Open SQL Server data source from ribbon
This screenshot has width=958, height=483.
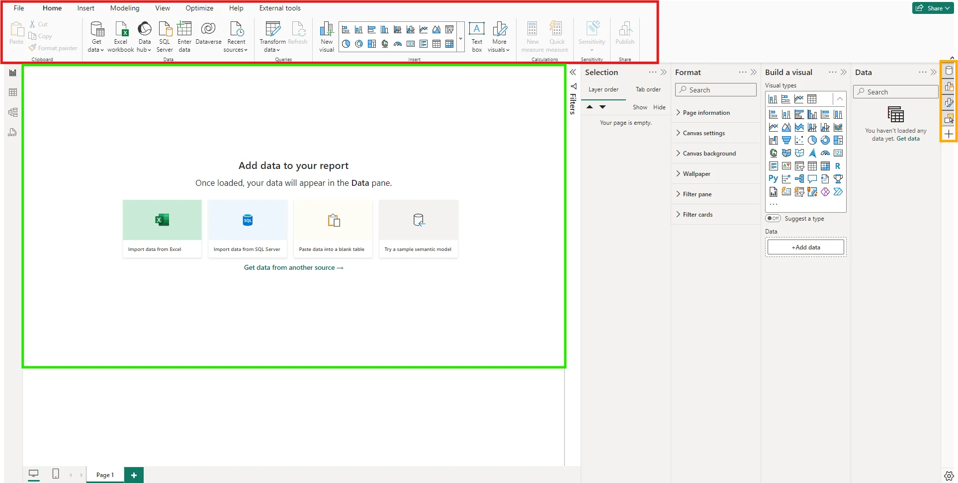coord(165,36)
